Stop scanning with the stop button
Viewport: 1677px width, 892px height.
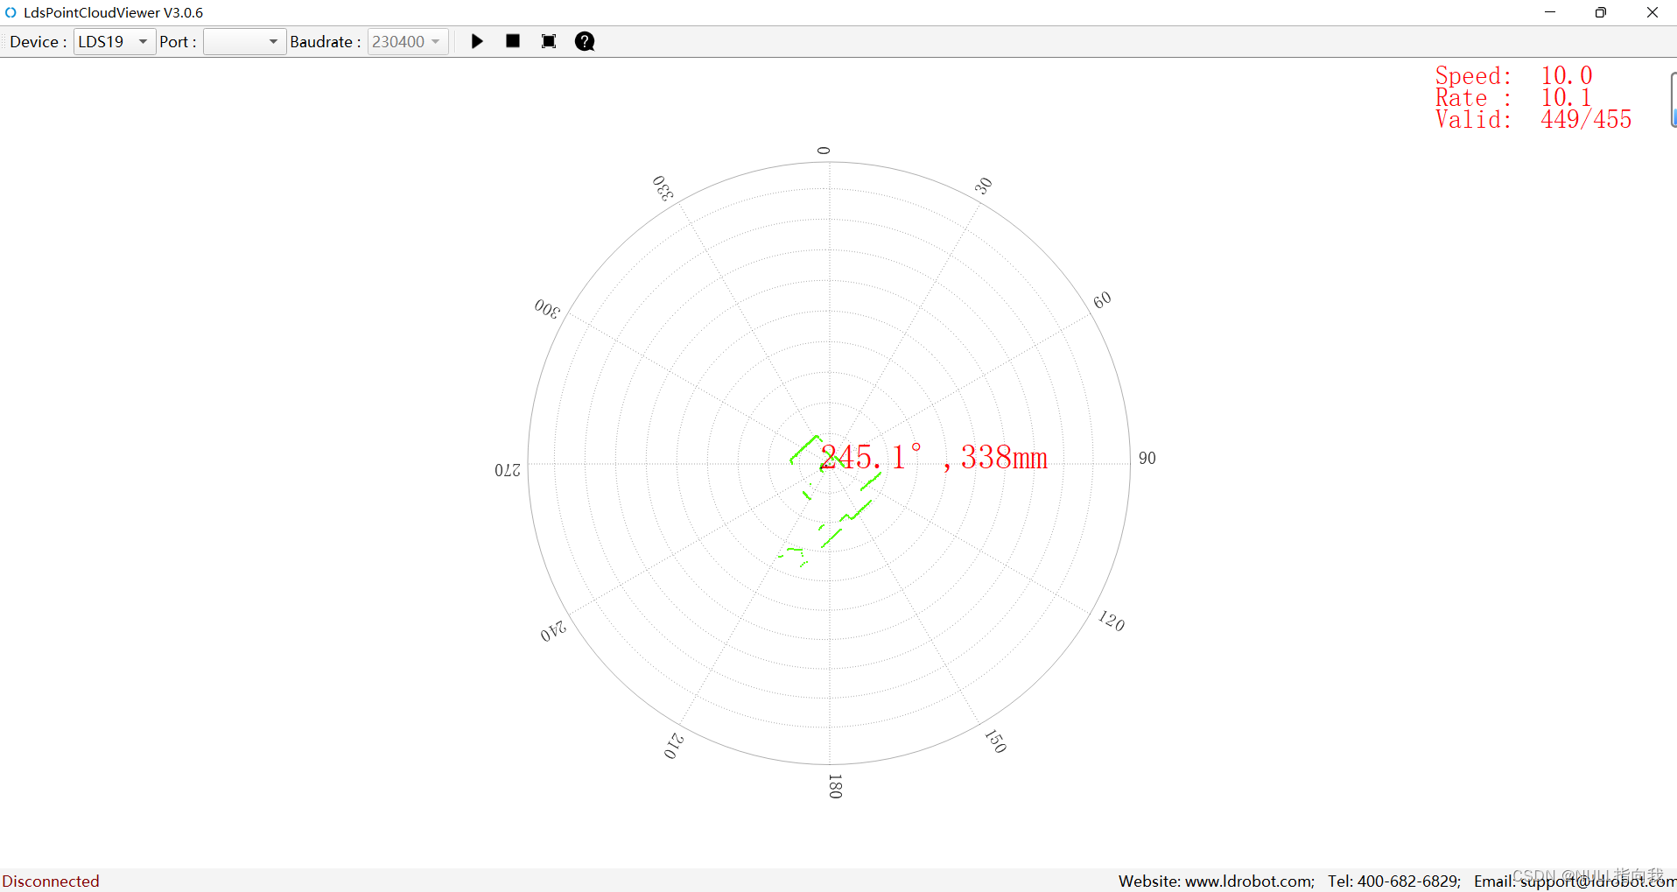tap(513, 41)
